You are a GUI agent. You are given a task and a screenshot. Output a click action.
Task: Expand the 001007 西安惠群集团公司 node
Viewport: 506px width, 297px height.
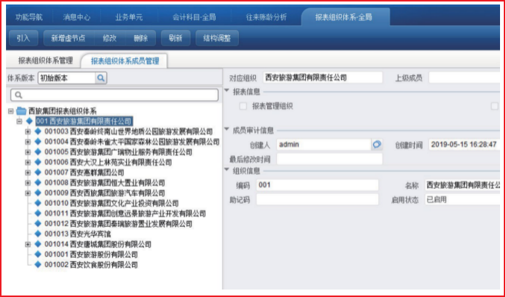[x=28, y=172]
